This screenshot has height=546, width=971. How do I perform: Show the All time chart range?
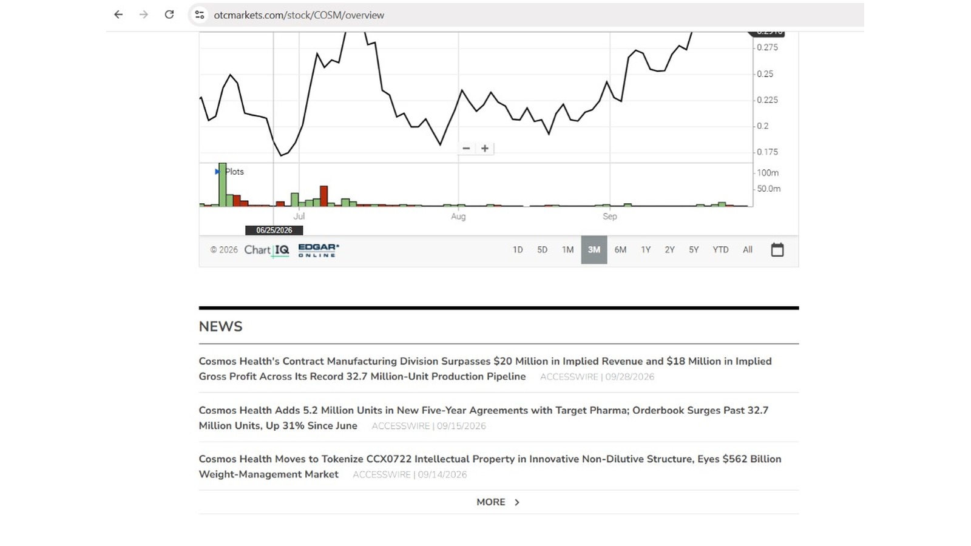tap(748, 250)
